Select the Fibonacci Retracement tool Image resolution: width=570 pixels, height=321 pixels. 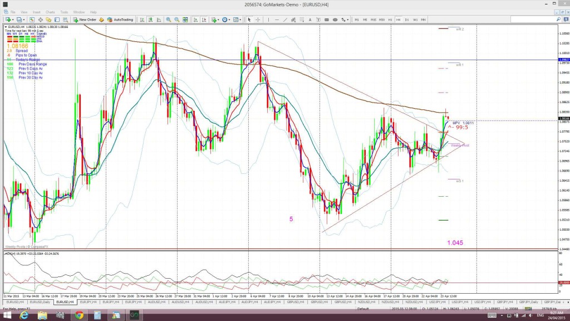(x=302, y=20)
